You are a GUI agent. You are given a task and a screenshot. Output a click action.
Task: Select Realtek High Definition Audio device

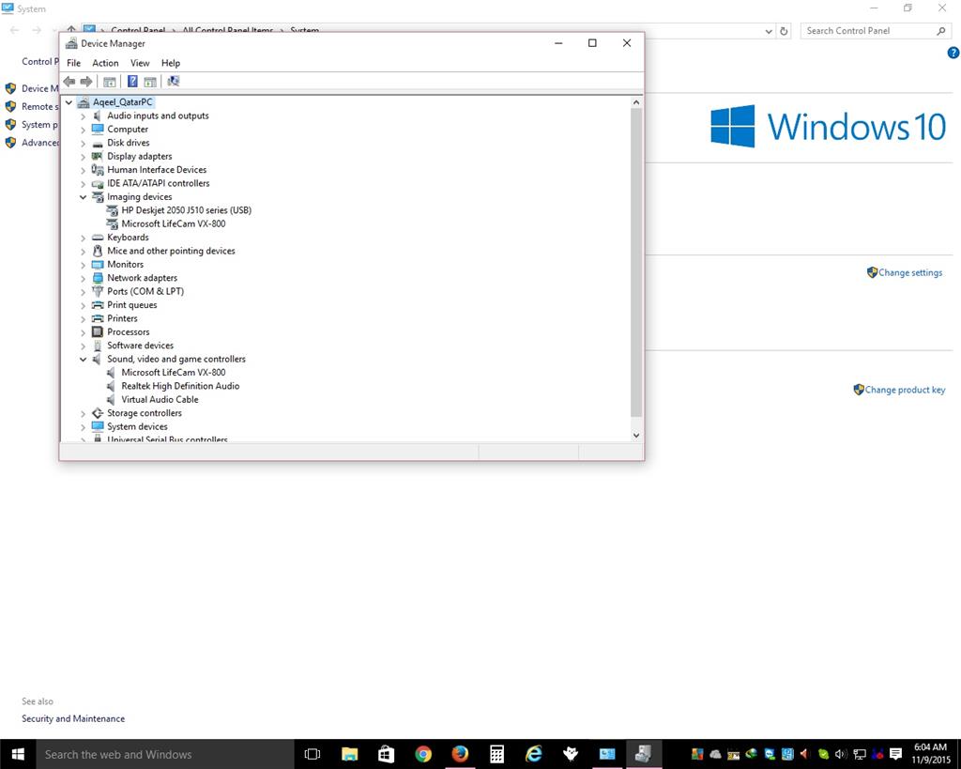(x=180, y=386)
